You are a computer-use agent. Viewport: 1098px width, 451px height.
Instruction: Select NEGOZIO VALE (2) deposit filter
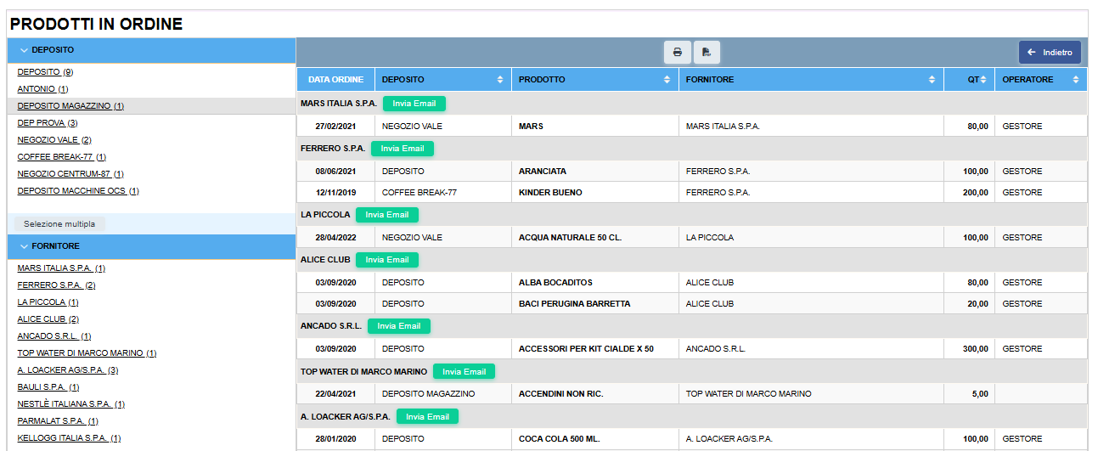point(54,140)
